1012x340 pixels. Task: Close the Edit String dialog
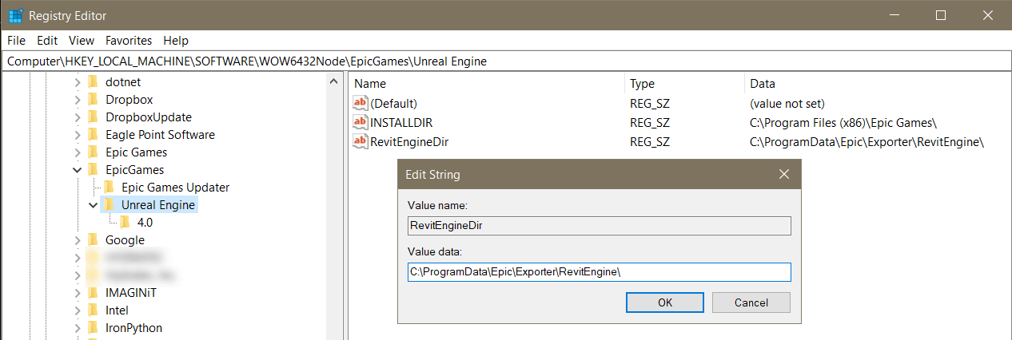point(783,174)
